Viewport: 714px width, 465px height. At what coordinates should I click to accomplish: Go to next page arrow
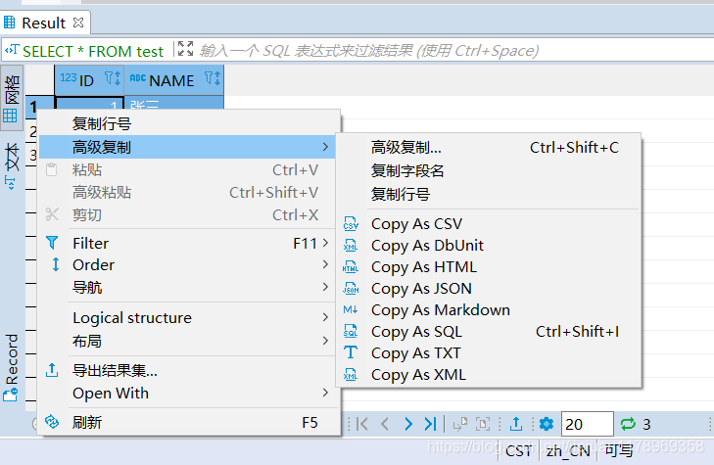click(408, 424)
